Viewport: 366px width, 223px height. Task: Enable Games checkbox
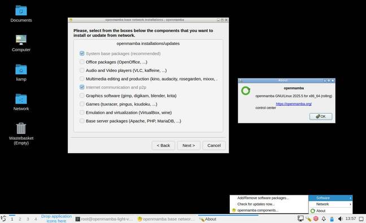tap(82, 104)
